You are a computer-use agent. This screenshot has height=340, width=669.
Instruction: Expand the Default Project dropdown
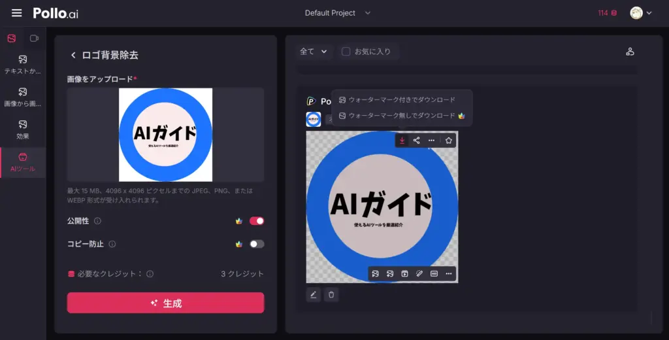tap(338, 13)
